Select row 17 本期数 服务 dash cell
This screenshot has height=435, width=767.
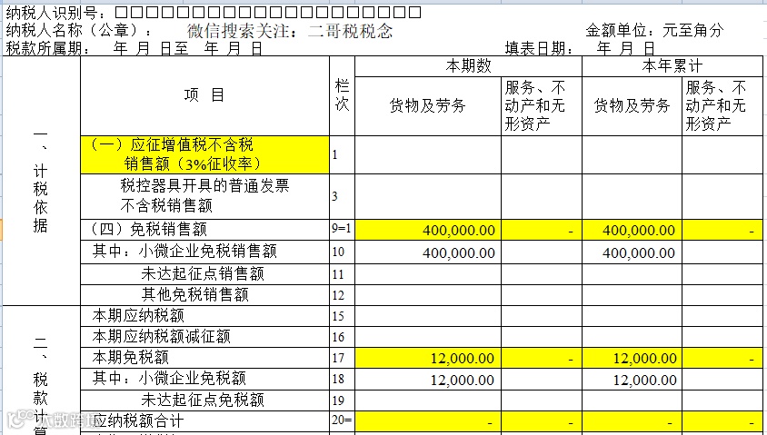pos(542,358)
